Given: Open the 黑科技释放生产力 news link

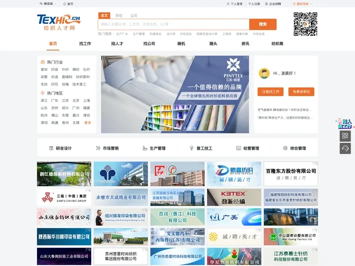Looking at the screenshot, I should click(285, 118).
